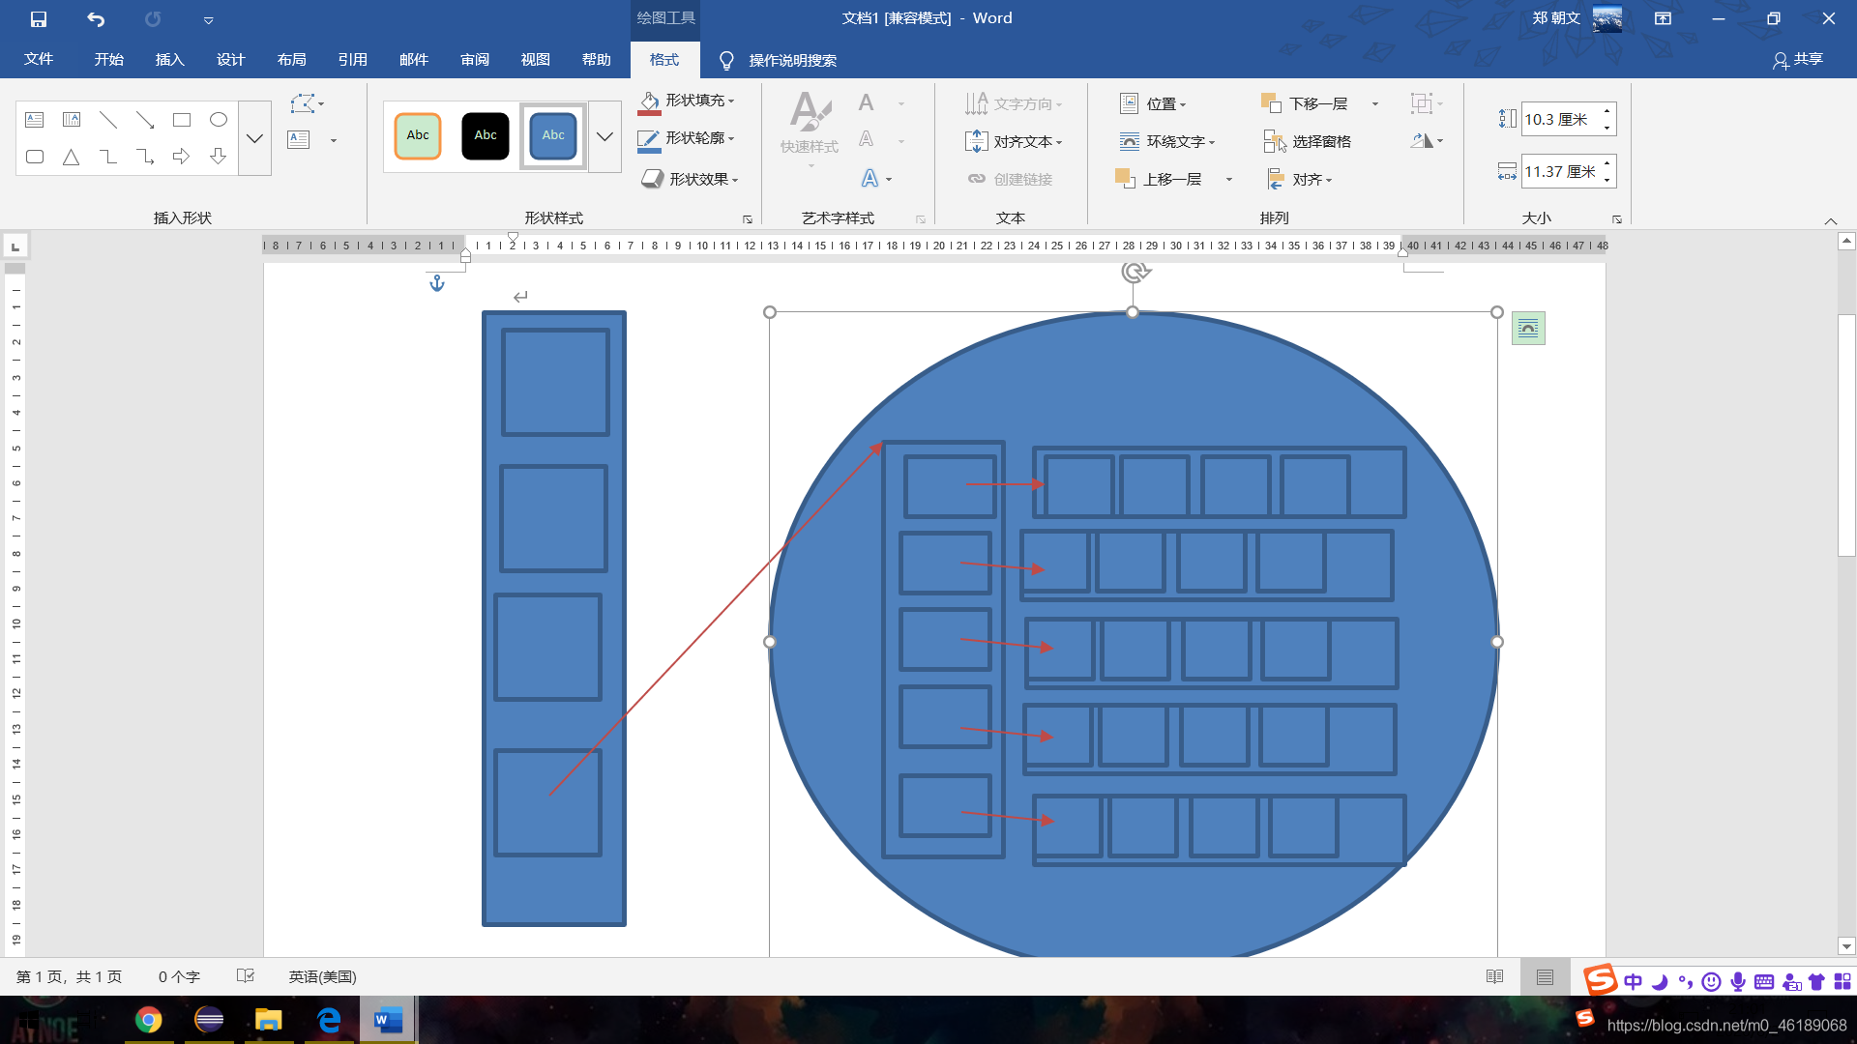The image size is (1857, 1044).
Task: Open Chrome from the taskbar
Action: 148,1020
